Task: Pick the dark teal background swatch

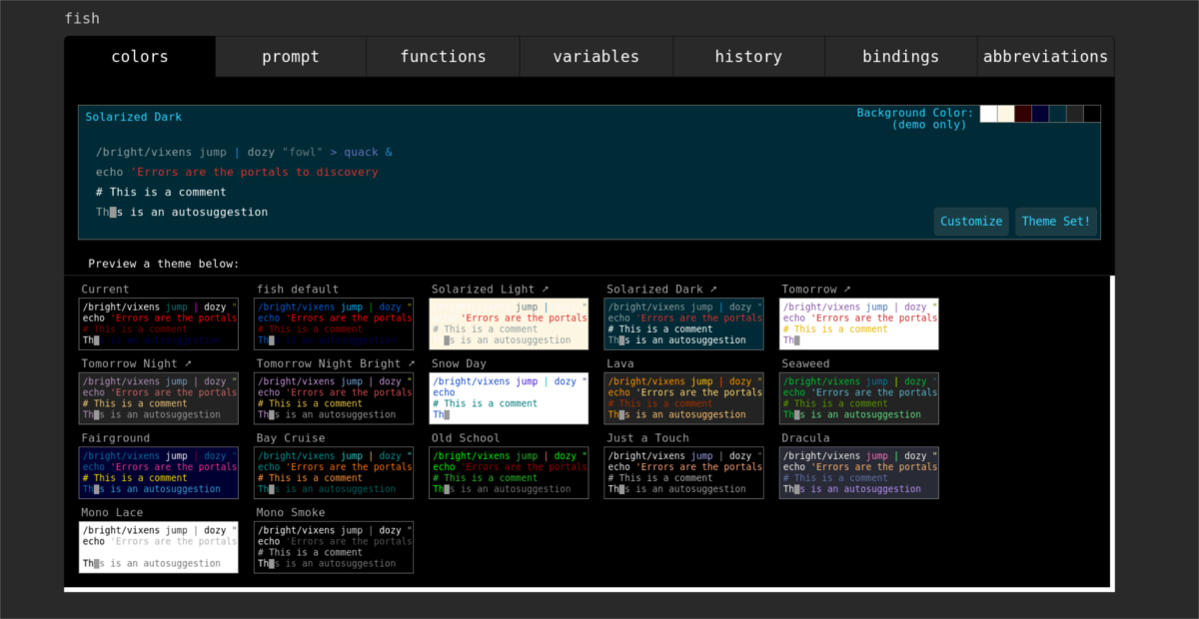Action: tap(1057, 114)
